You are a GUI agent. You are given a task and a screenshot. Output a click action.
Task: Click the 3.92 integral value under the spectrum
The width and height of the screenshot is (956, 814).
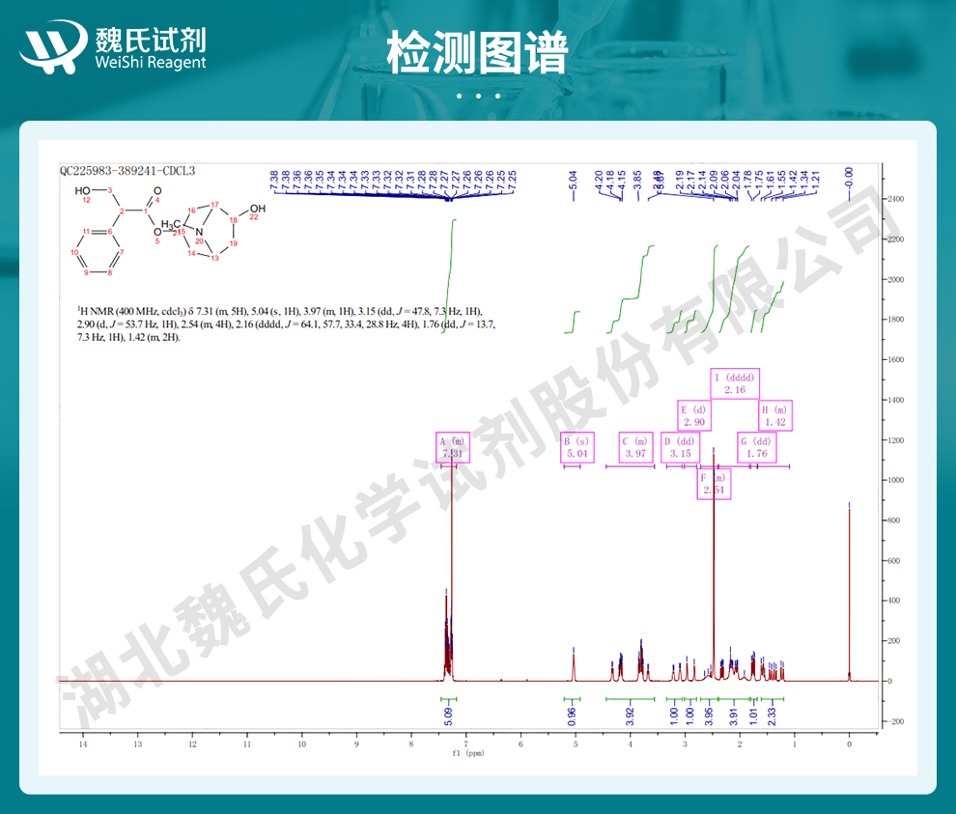pyautogui.click(x=630, y=716)
